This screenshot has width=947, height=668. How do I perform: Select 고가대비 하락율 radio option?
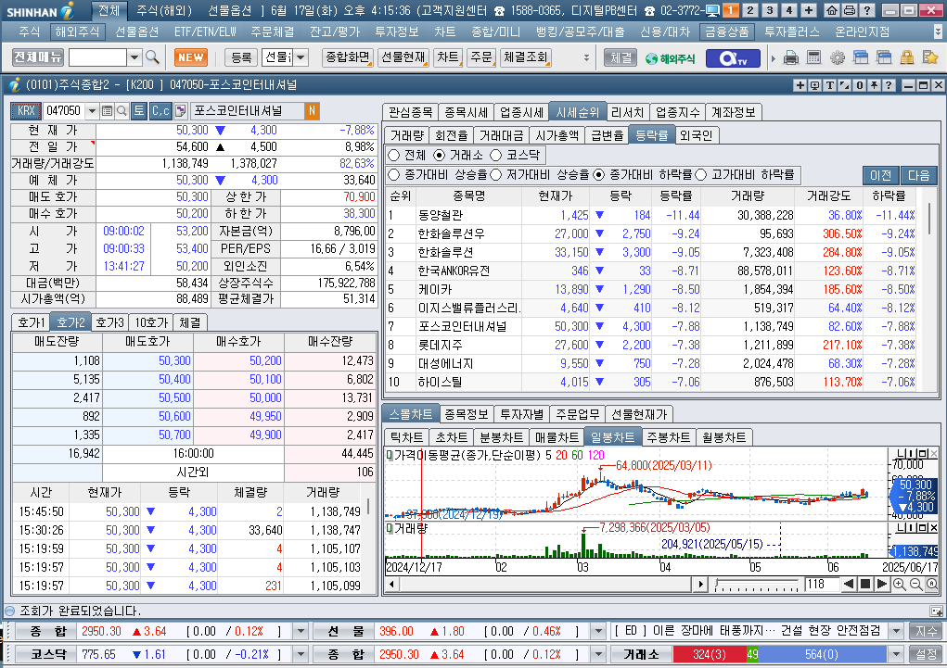700,174
